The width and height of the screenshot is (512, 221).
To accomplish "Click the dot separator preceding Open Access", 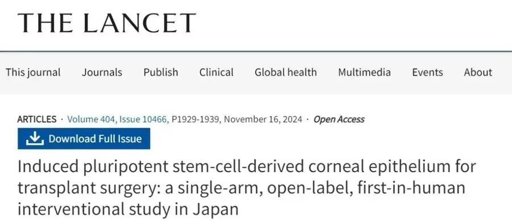I will click(x=308, y=120).
